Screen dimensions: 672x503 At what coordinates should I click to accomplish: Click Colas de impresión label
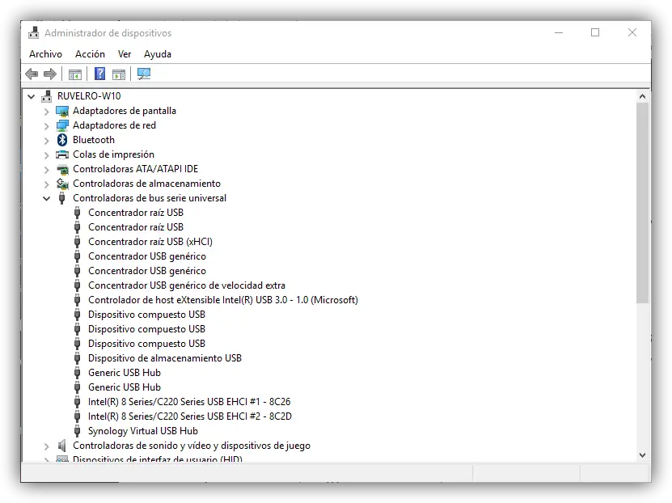(x=113, y=154)
